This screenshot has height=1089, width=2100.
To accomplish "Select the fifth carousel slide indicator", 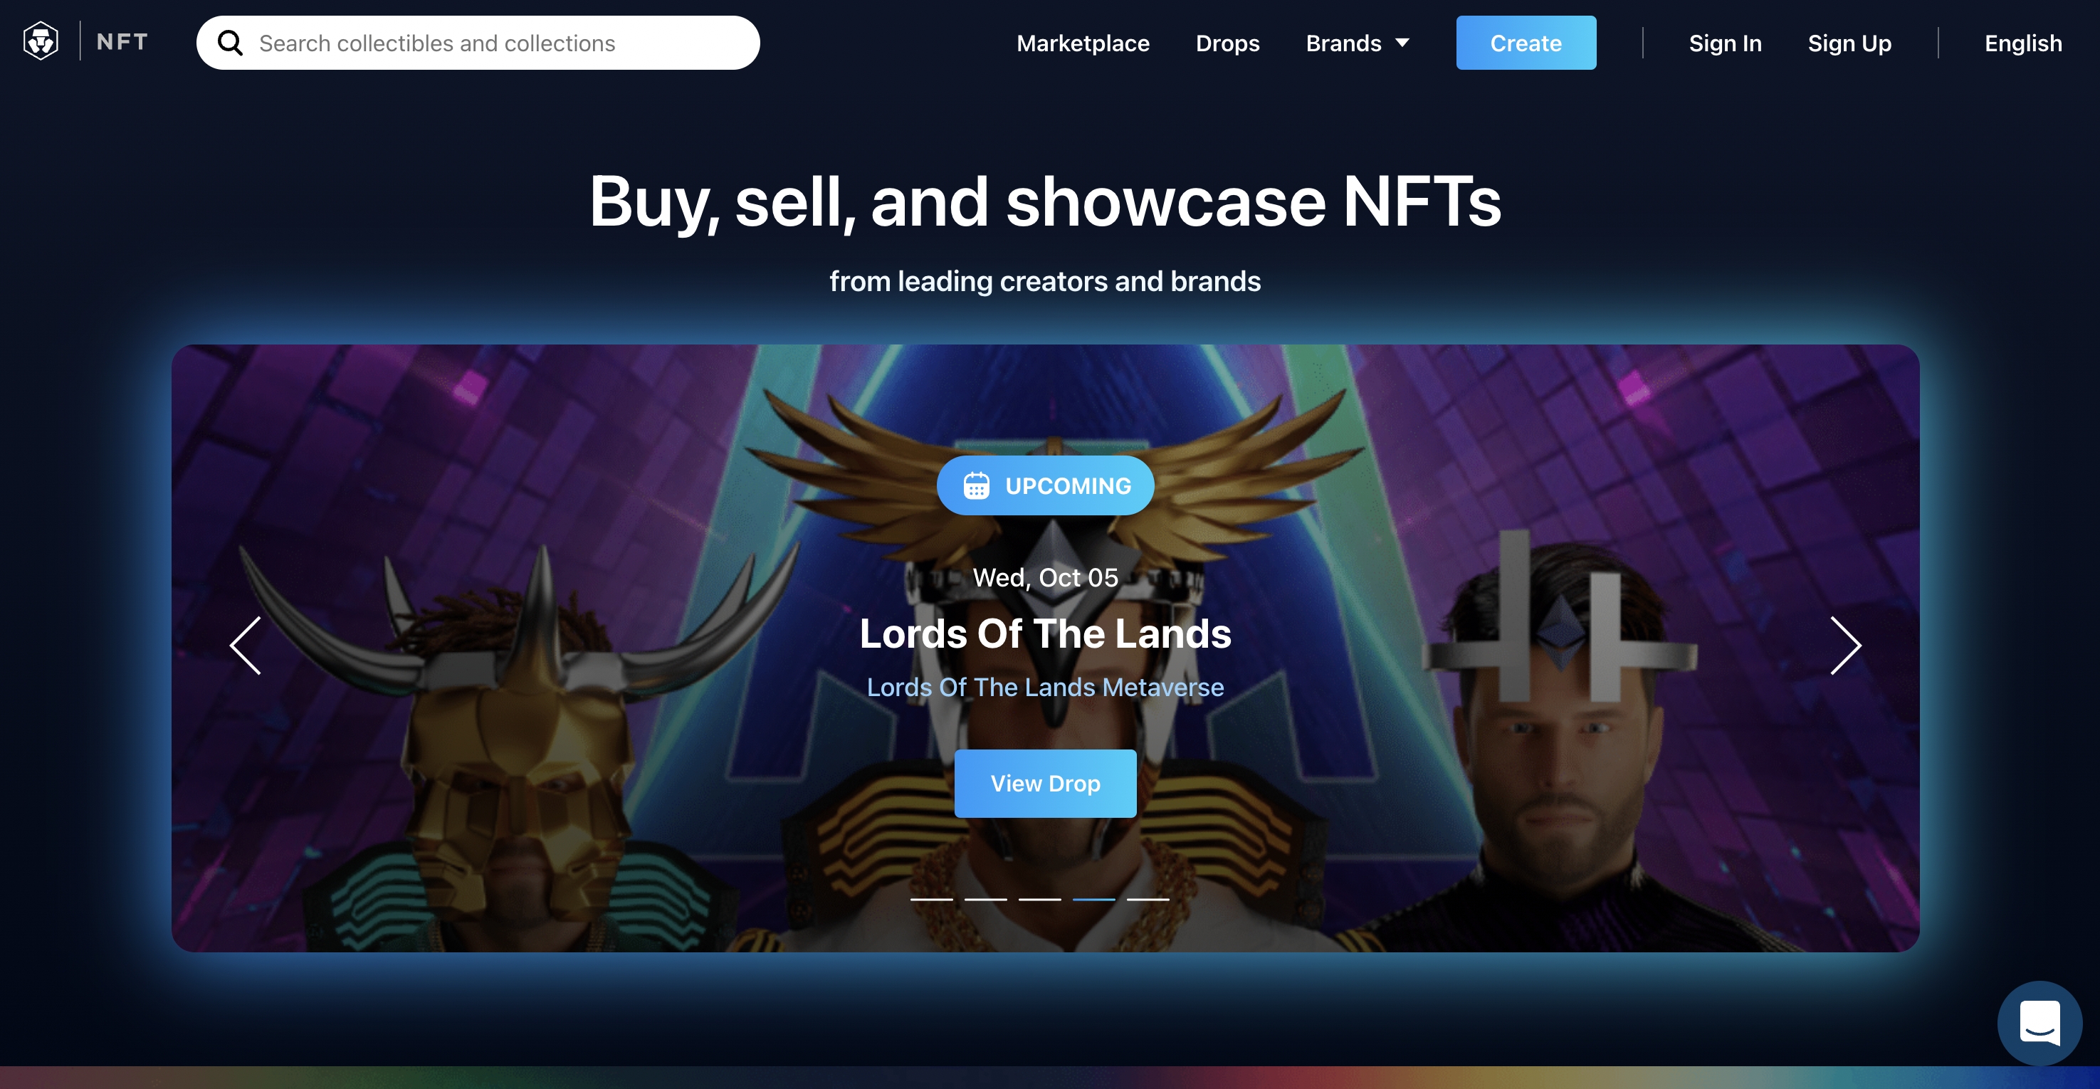I will 1148,899.
